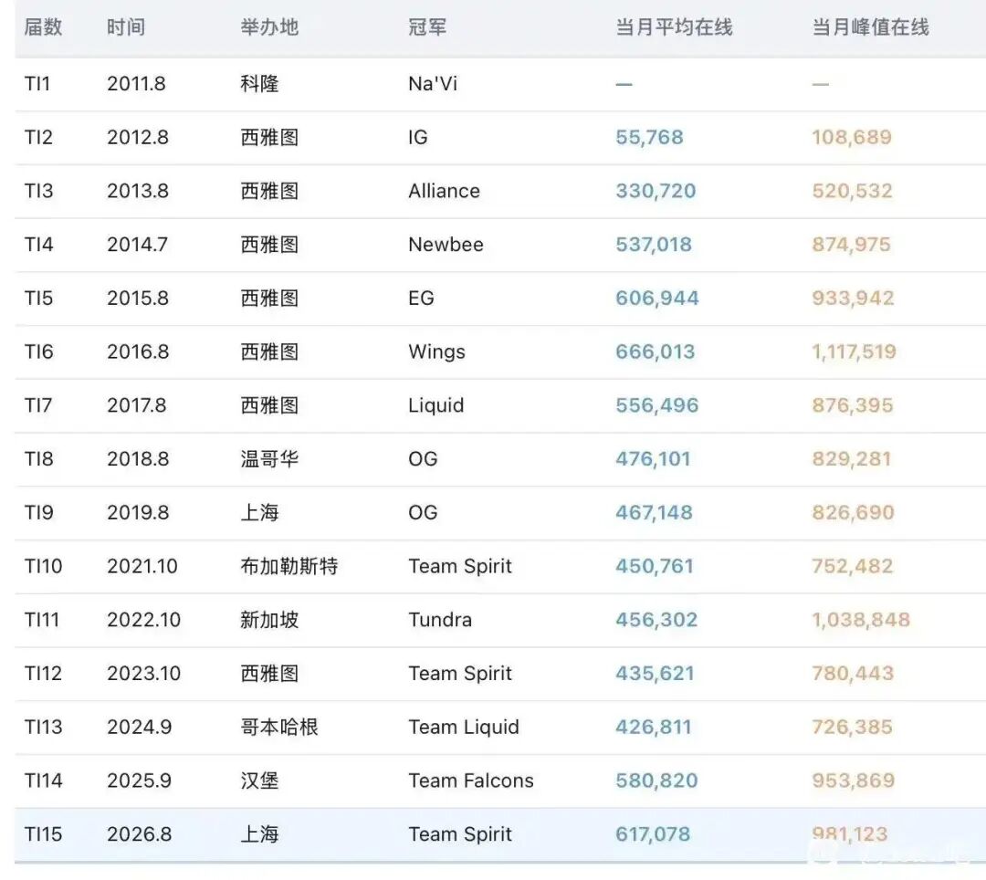The width and height of the screenshot is (986, 880).
Task: Click the date 2014.7
Action: point(138,245)
